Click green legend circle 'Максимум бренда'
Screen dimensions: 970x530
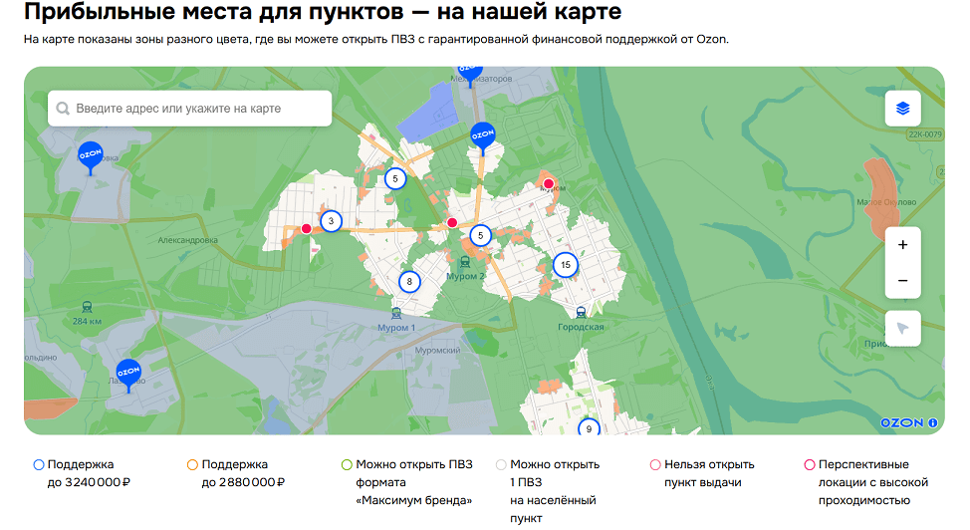pos(347,465)
